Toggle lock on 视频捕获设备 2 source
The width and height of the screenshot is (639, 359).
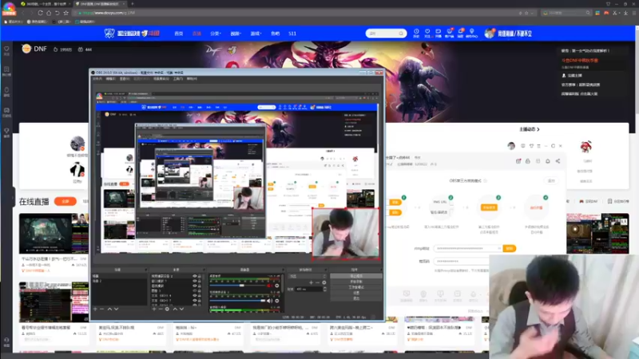199,276
